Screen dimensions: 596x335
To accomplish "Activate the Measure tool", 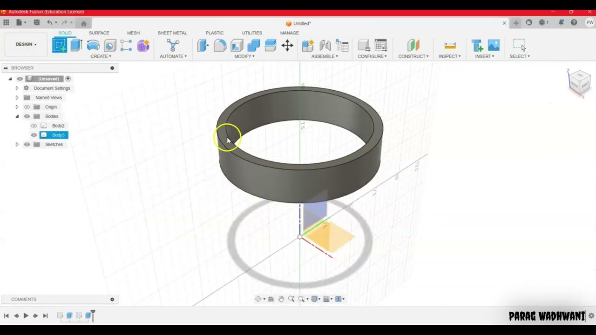I will pyautogui.click(x=450, y=45).
